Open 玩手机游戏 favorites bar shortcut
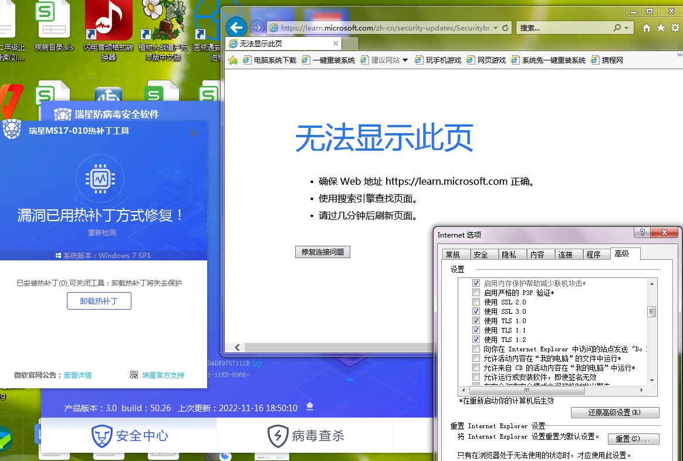This screenshot has width=683, height=461. coord(438,60)
